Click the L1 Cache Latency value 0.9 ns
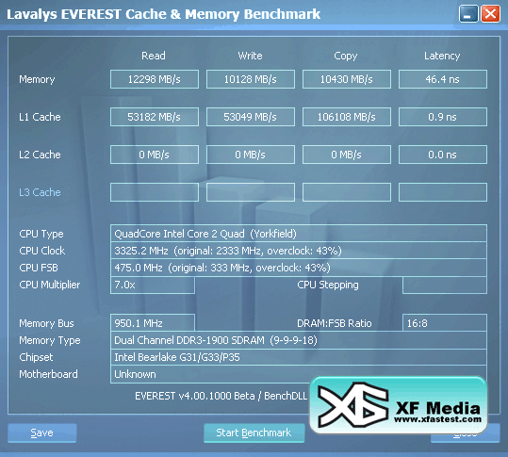The width and height of the screenshot is (508, 457). pyautogui.click(x=443, y=117)
